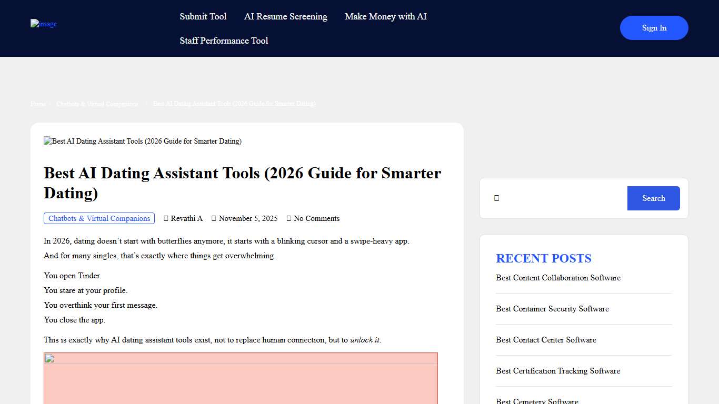
Task: Open the Home breadcrumb link
Action: [x=37, y=104]
